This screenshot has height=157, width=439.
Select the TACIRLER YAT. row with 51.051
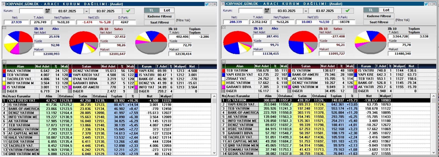tap(326, 137)
